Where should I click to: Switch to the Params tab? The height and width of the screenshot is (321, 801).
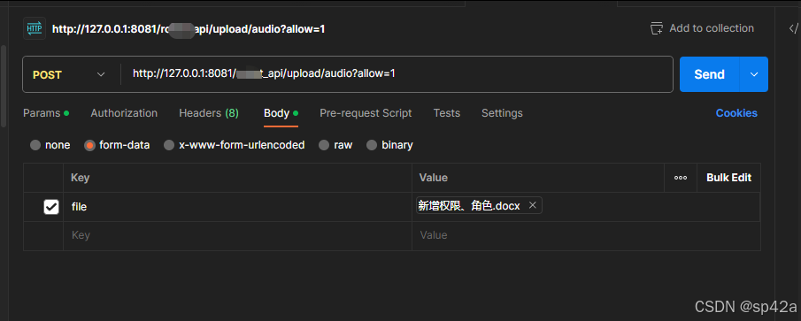46,113
